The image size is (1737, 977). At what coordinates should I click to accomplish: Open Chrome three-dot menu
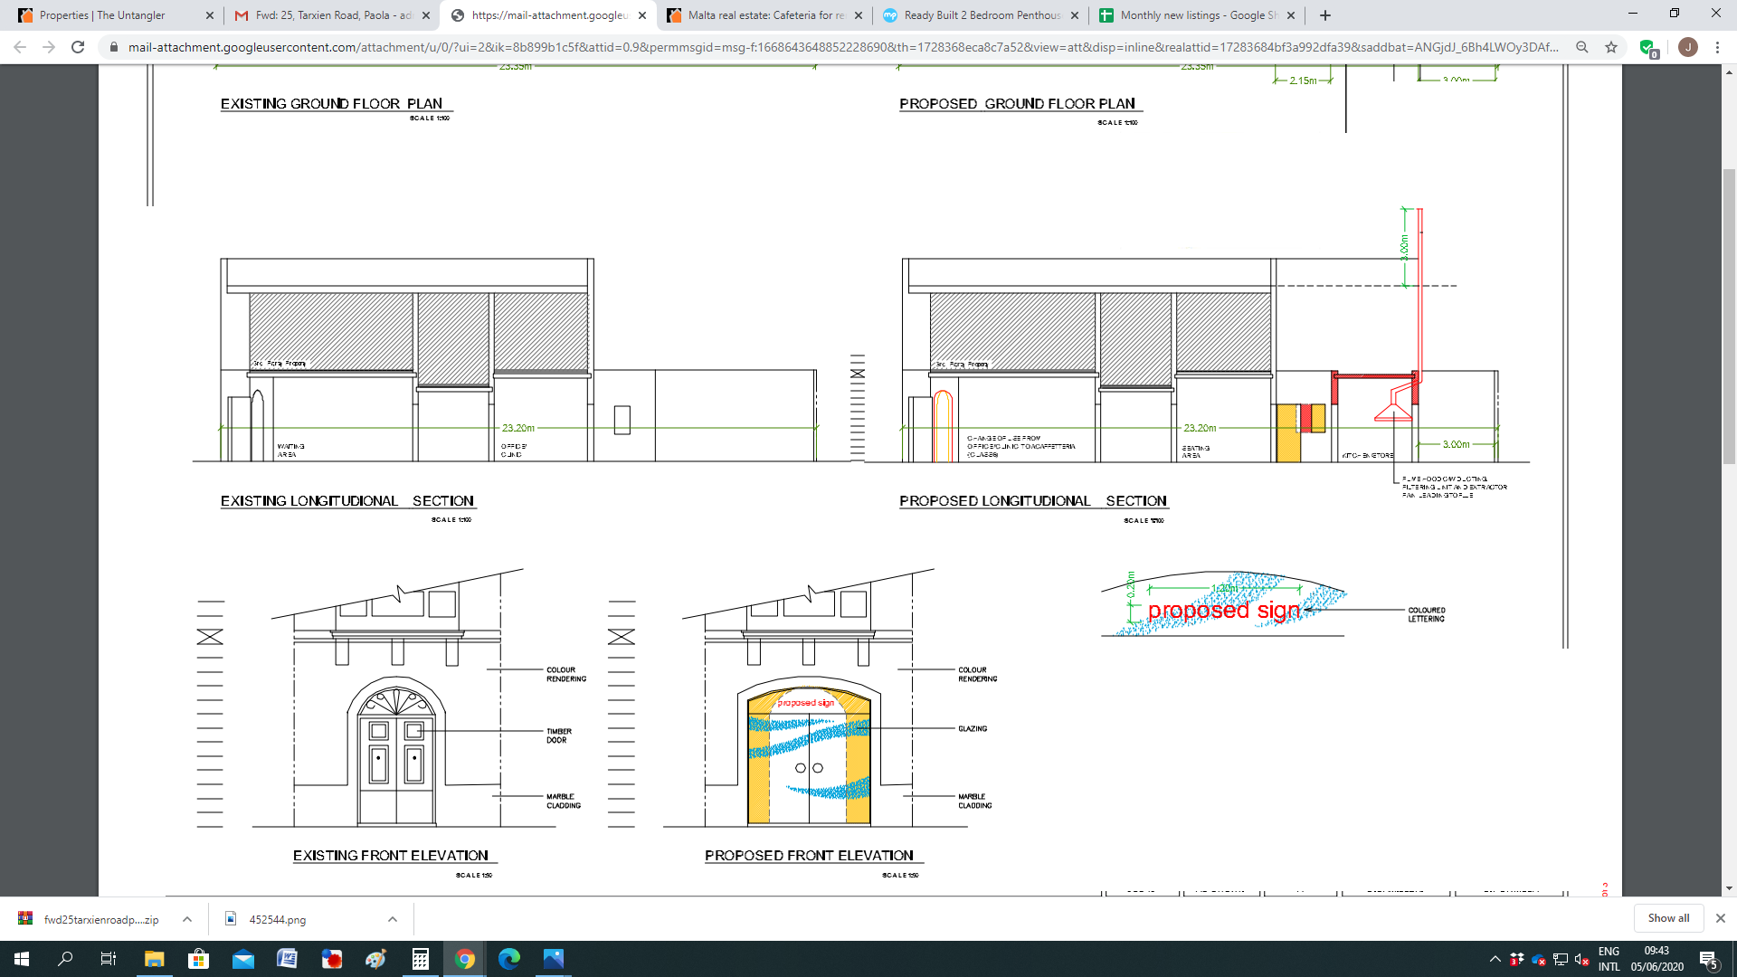tap(1717, 47)
